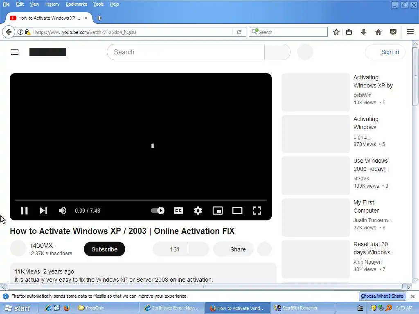
Task: Turn on closed captions (CC)
Action: 178,211
